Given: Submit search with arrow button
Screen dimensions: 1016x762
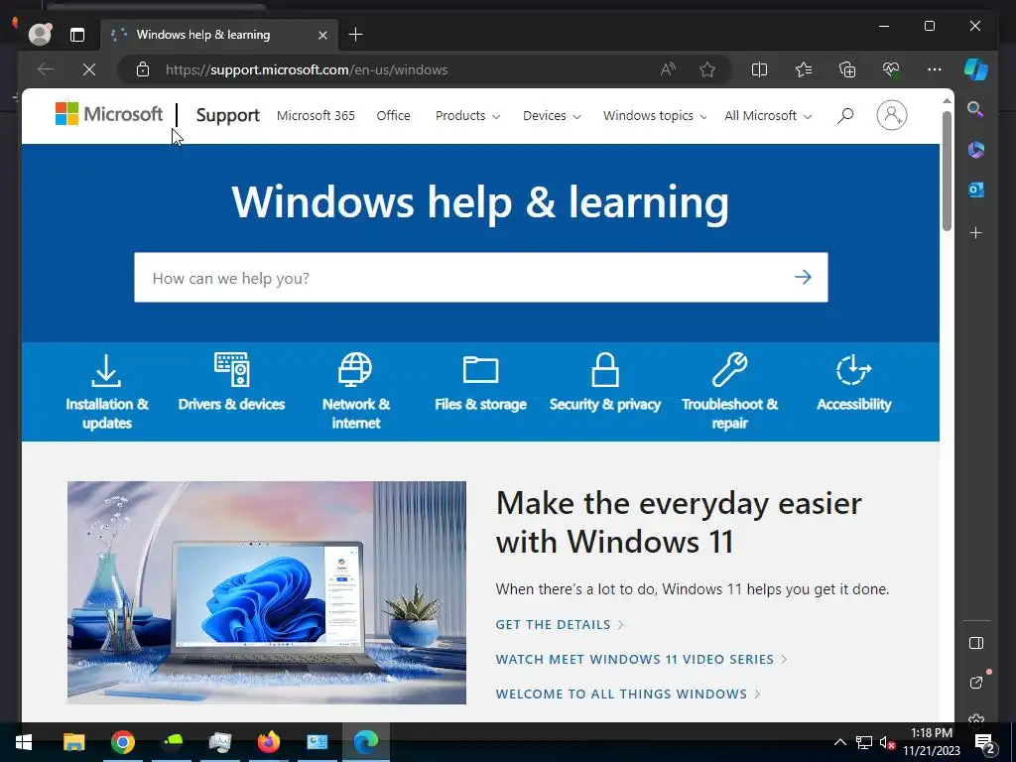Looking at the screenshot, I should tap(803, 278).
